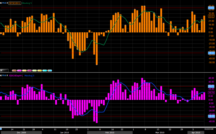
Task: Pick the first pale yellow color pill
Action: (24, 71)
